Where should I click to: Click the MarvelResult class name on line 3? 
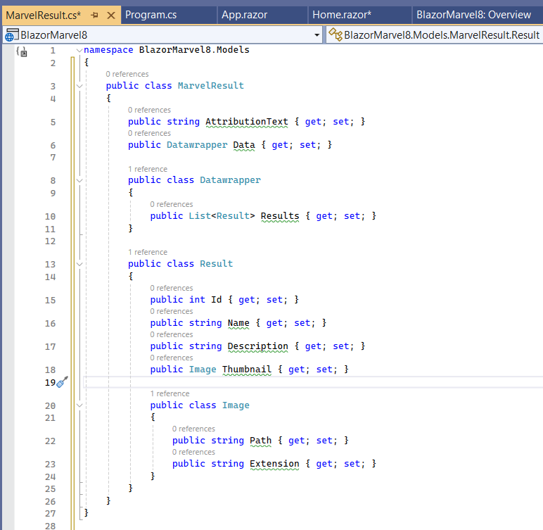click(211, 86)
